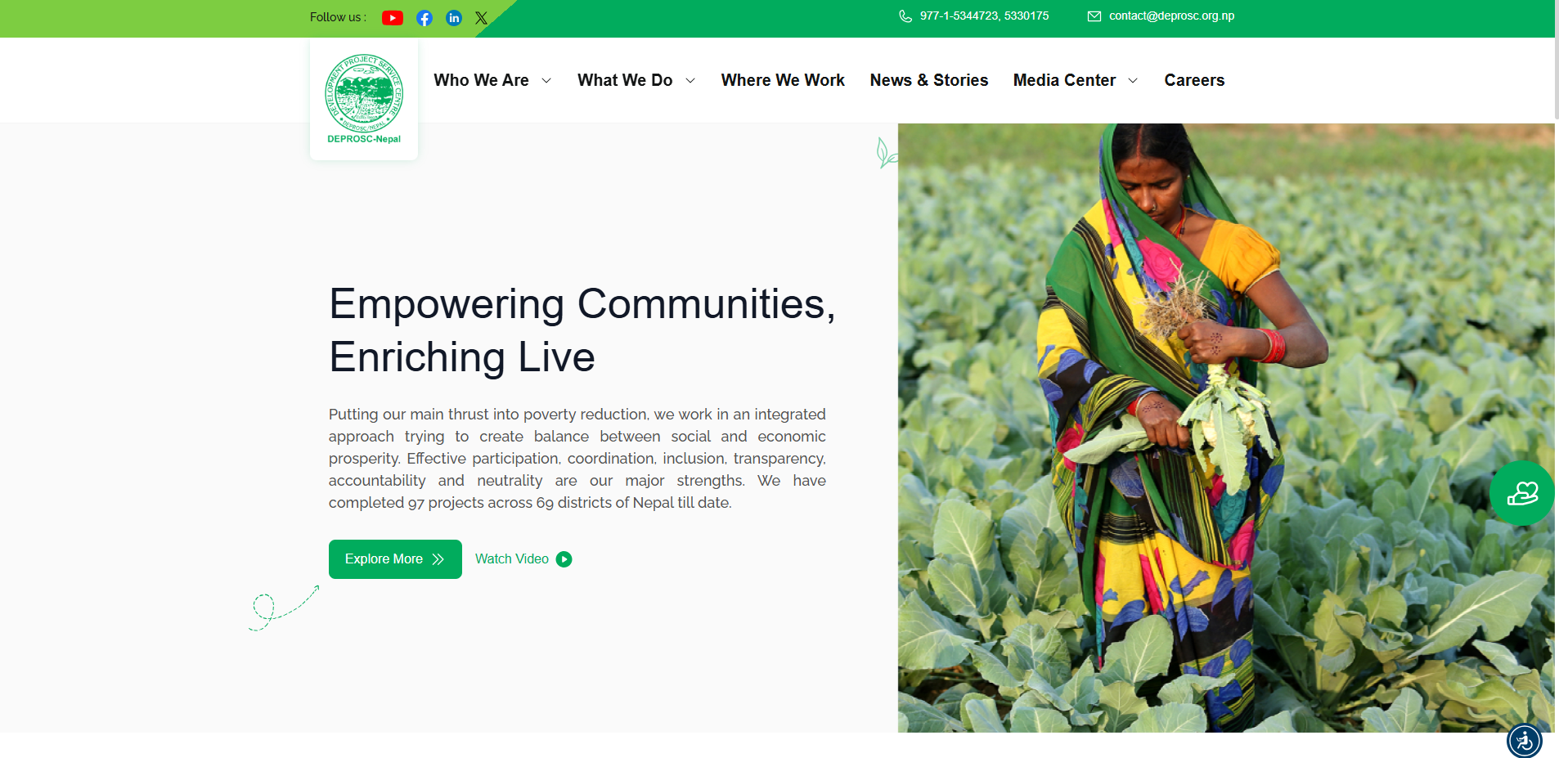Open News & Stories menu item
Screen dimensions: 1559x758
pos(928,80)
